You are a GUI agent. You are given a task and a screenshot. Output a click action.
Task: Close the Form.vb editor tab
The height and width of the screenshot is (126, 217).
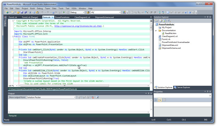click(x=53, y=17)
